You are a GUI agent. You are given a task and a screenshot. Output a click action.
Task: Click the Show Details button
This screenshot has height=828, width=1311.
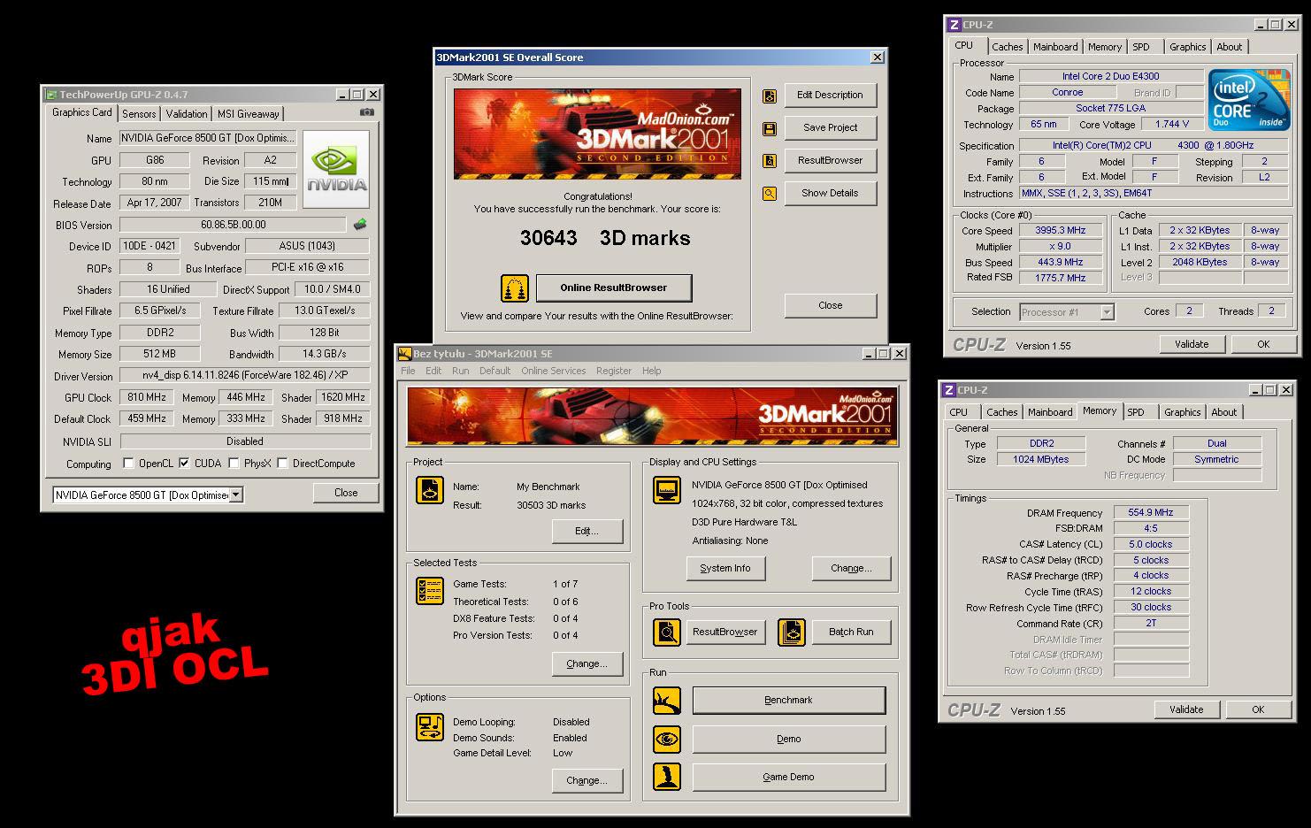tap(830, 194)
